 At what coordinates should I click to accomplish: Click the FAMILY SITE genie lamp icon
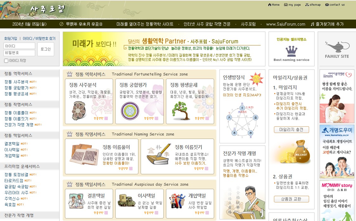(x=337, y=46)
